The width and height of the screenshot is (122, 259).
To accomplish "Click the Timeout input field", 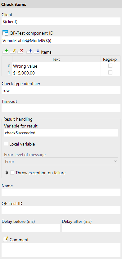I will pos(61,108).
